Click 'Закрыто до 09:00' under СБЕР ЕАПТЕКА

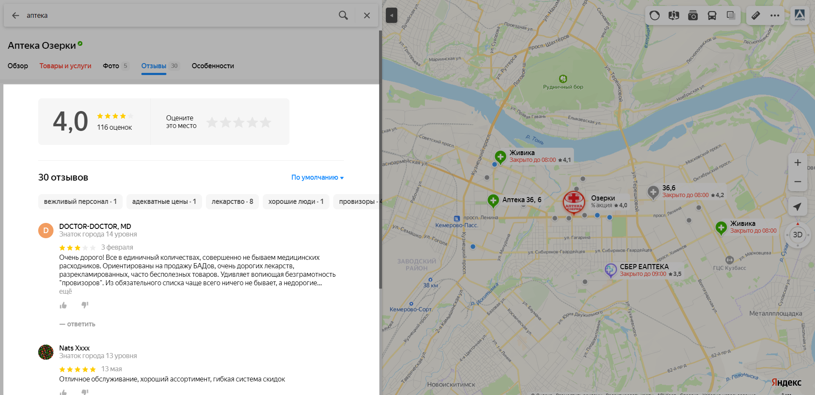643,274
